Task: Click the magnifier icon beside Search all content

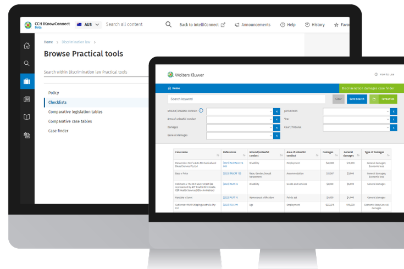Action: 168,25
